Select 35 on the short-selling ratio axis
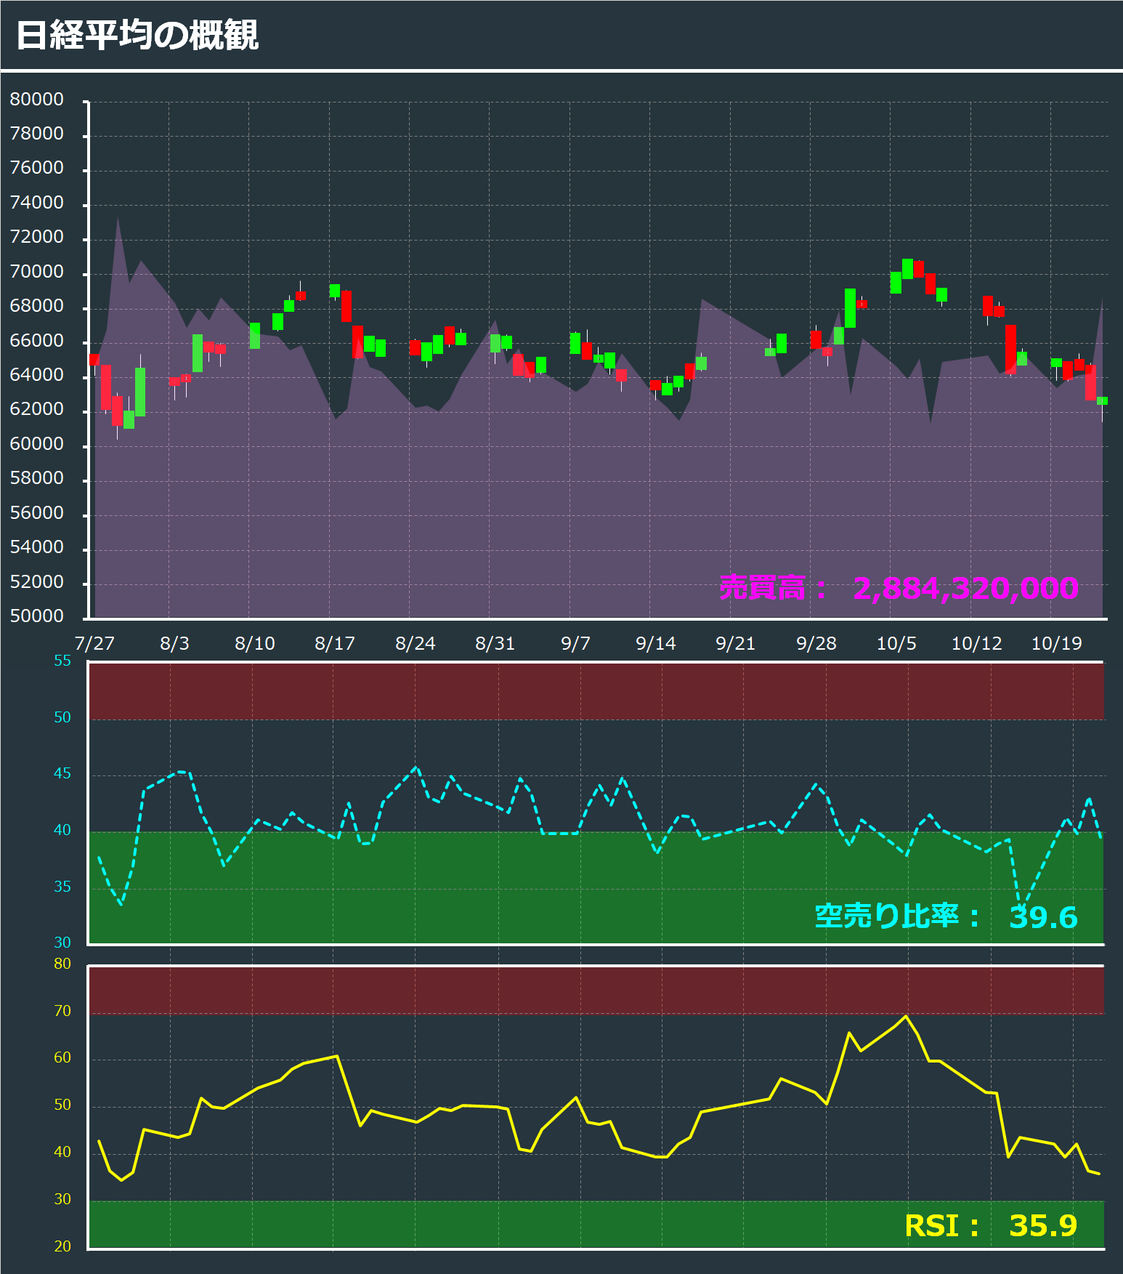1123x1274 pixels. tap(62, 887)
